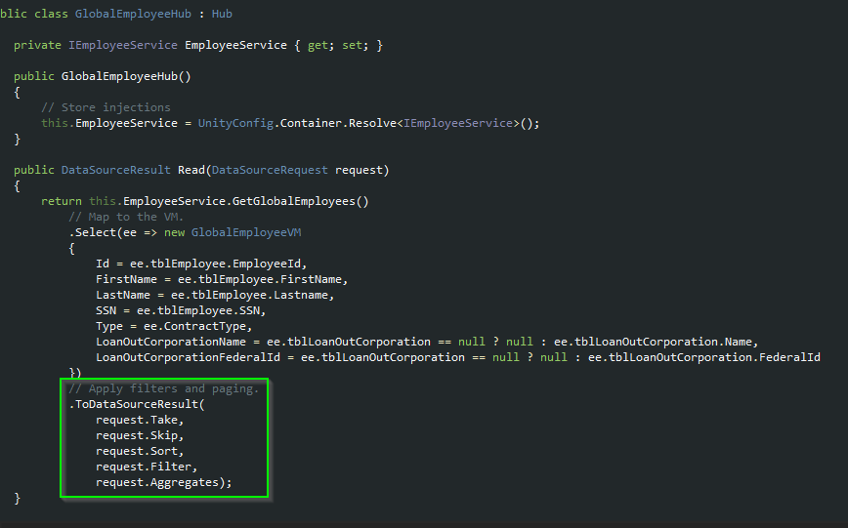The image size is (848, 528).
Task: Click the LastName assignment line
Action: (x=215, y=295)
